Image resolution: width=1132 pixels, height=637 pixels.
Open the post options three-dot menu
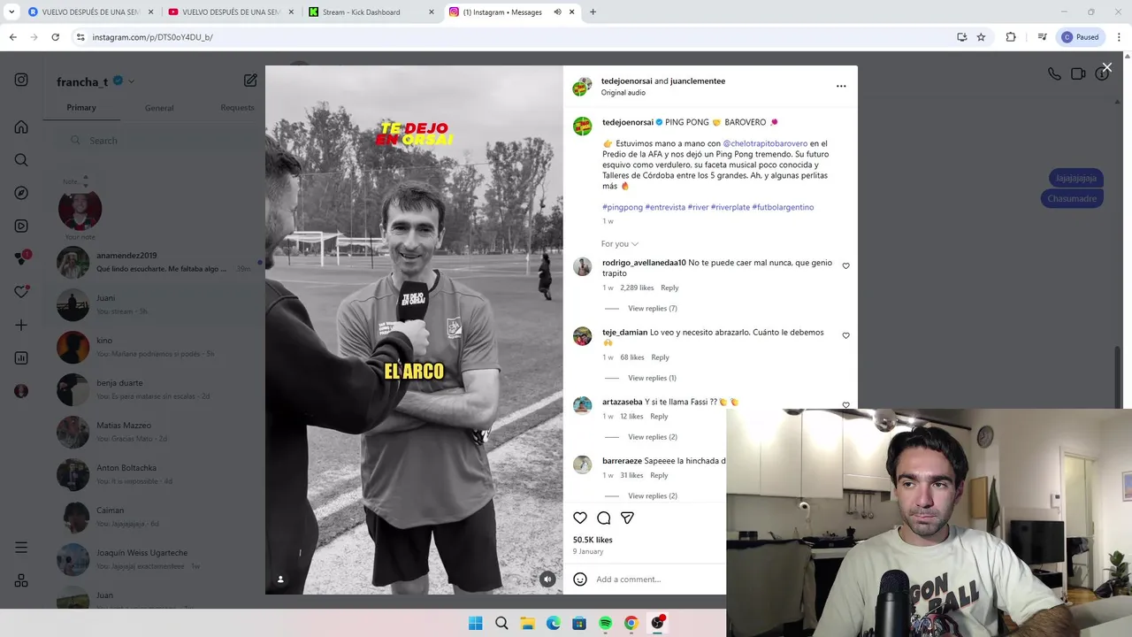[841, 86]
